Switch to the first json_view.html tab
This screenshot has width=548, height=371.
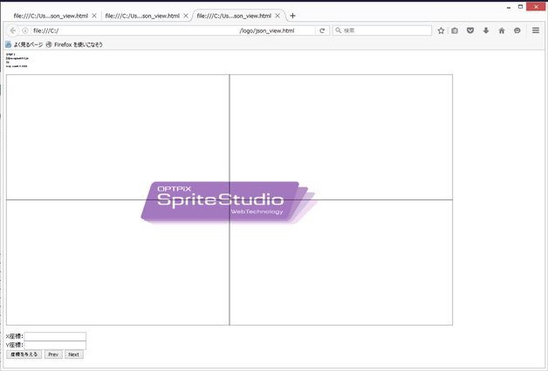point(51,16)
